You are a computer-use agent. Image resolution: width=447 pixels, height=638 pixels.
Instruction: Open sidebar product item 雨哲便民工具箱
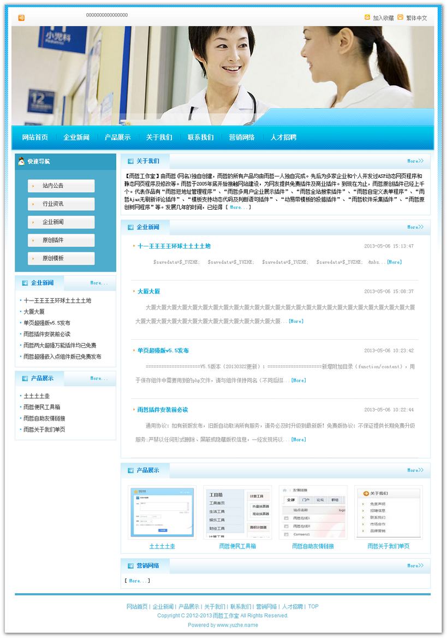42,407
